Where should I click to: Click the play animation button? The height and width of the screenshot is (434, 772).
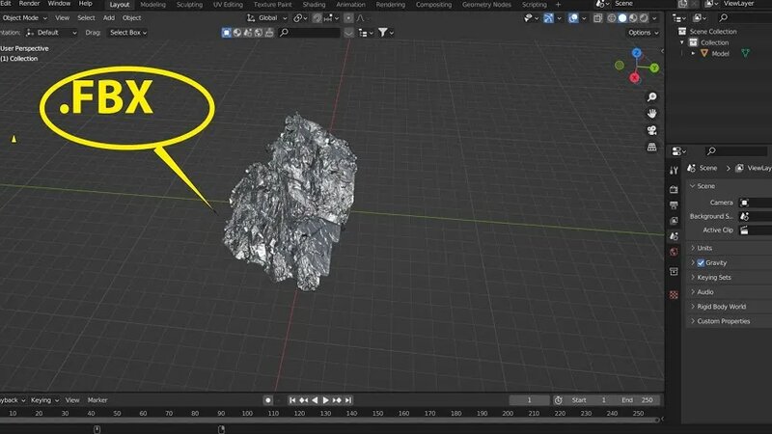325,400
